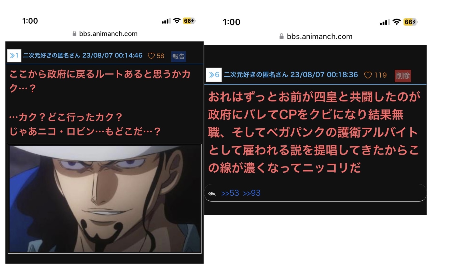
Task: Tap the reply arrow icon under post 6
Action: click(x=212, y=194)
